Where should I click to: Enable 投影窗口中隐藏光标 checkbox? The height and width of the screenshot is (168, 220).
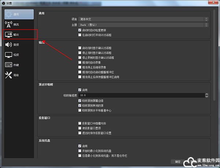(80, 123)
